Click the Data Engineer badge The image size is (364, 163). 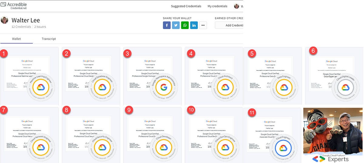(x=285, y=87)
